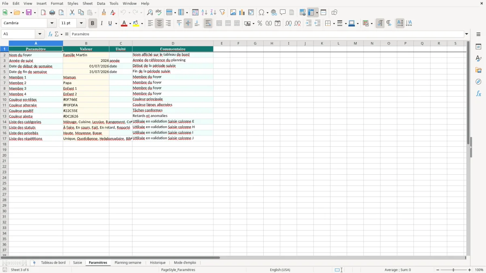Apply the red font color swatch
This screenshot has height=273, width=486.
point(124,23)
